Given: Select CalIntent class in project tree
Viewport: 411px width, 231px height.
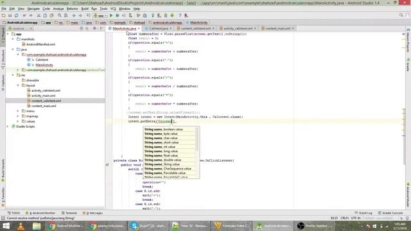Looking at the screenshot, I should pyautogui.click(x=42, y=60).
